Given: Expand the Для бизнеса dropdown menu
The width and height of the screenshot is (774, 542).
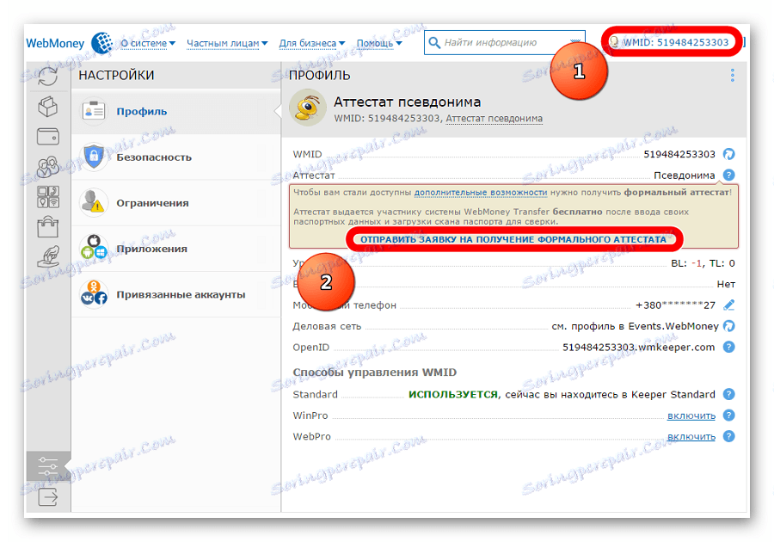Looking at the screenshot, I should coord(312,43).
